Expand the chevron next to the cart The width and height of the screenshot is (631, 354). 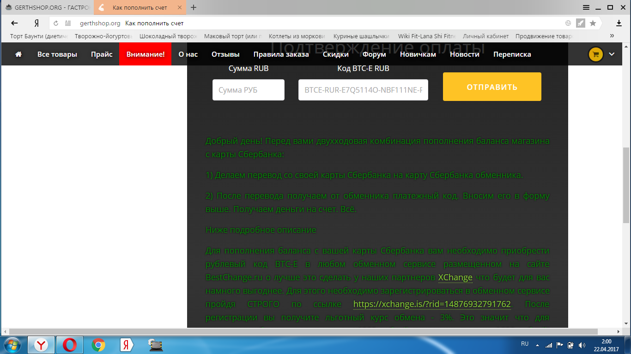coord(612,54)
